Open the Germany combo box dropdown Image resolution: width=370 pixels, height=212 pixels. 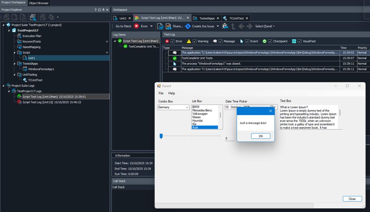186,107
